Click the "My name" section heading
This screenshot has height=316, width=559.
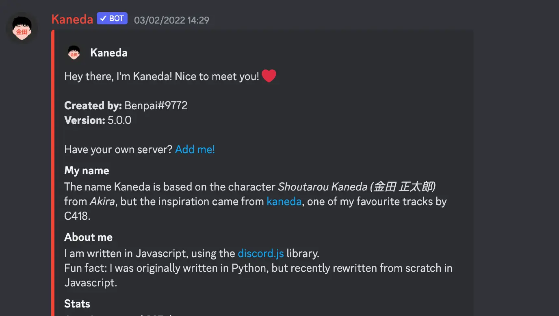tap(87, 171)
